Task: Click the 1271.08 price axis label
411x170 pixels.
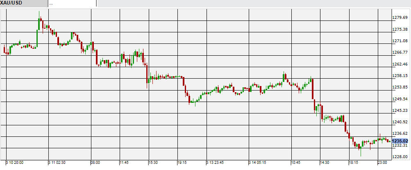Action: pos(400,41)
